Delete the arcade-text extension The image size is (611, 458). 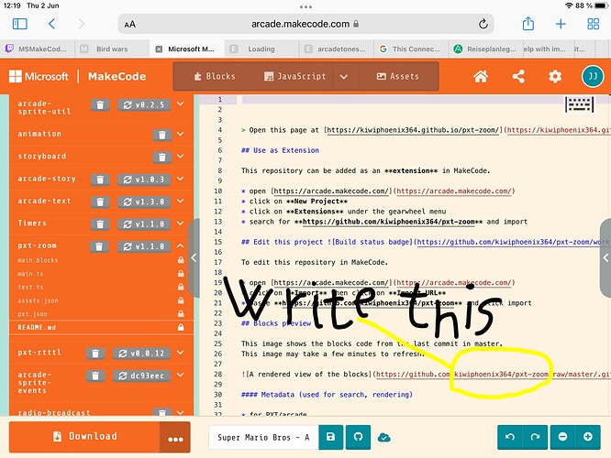(100, 202)
